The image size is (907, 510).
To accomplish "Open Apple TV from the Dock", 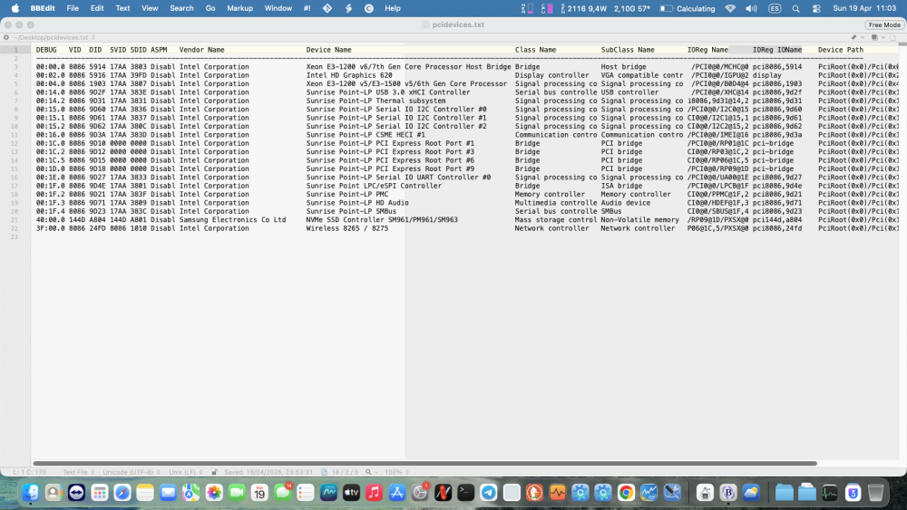I will [351, 493].
